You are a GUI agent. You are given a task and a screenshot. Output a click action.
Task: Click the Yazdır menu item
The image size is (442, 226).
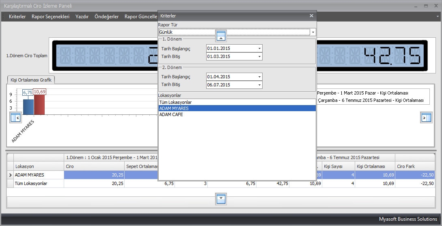[82, 17]
